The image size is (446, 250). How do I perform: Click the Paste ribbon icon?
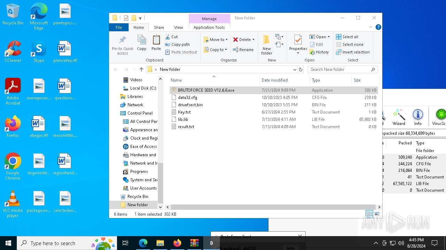pos(156,43)
